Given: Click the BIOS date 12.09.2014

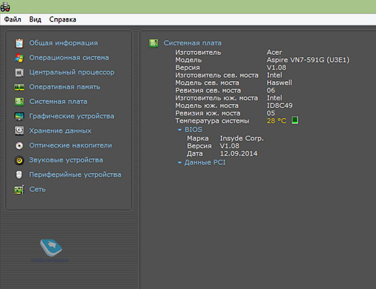Looking at the screenshot, I should point(238,154).
